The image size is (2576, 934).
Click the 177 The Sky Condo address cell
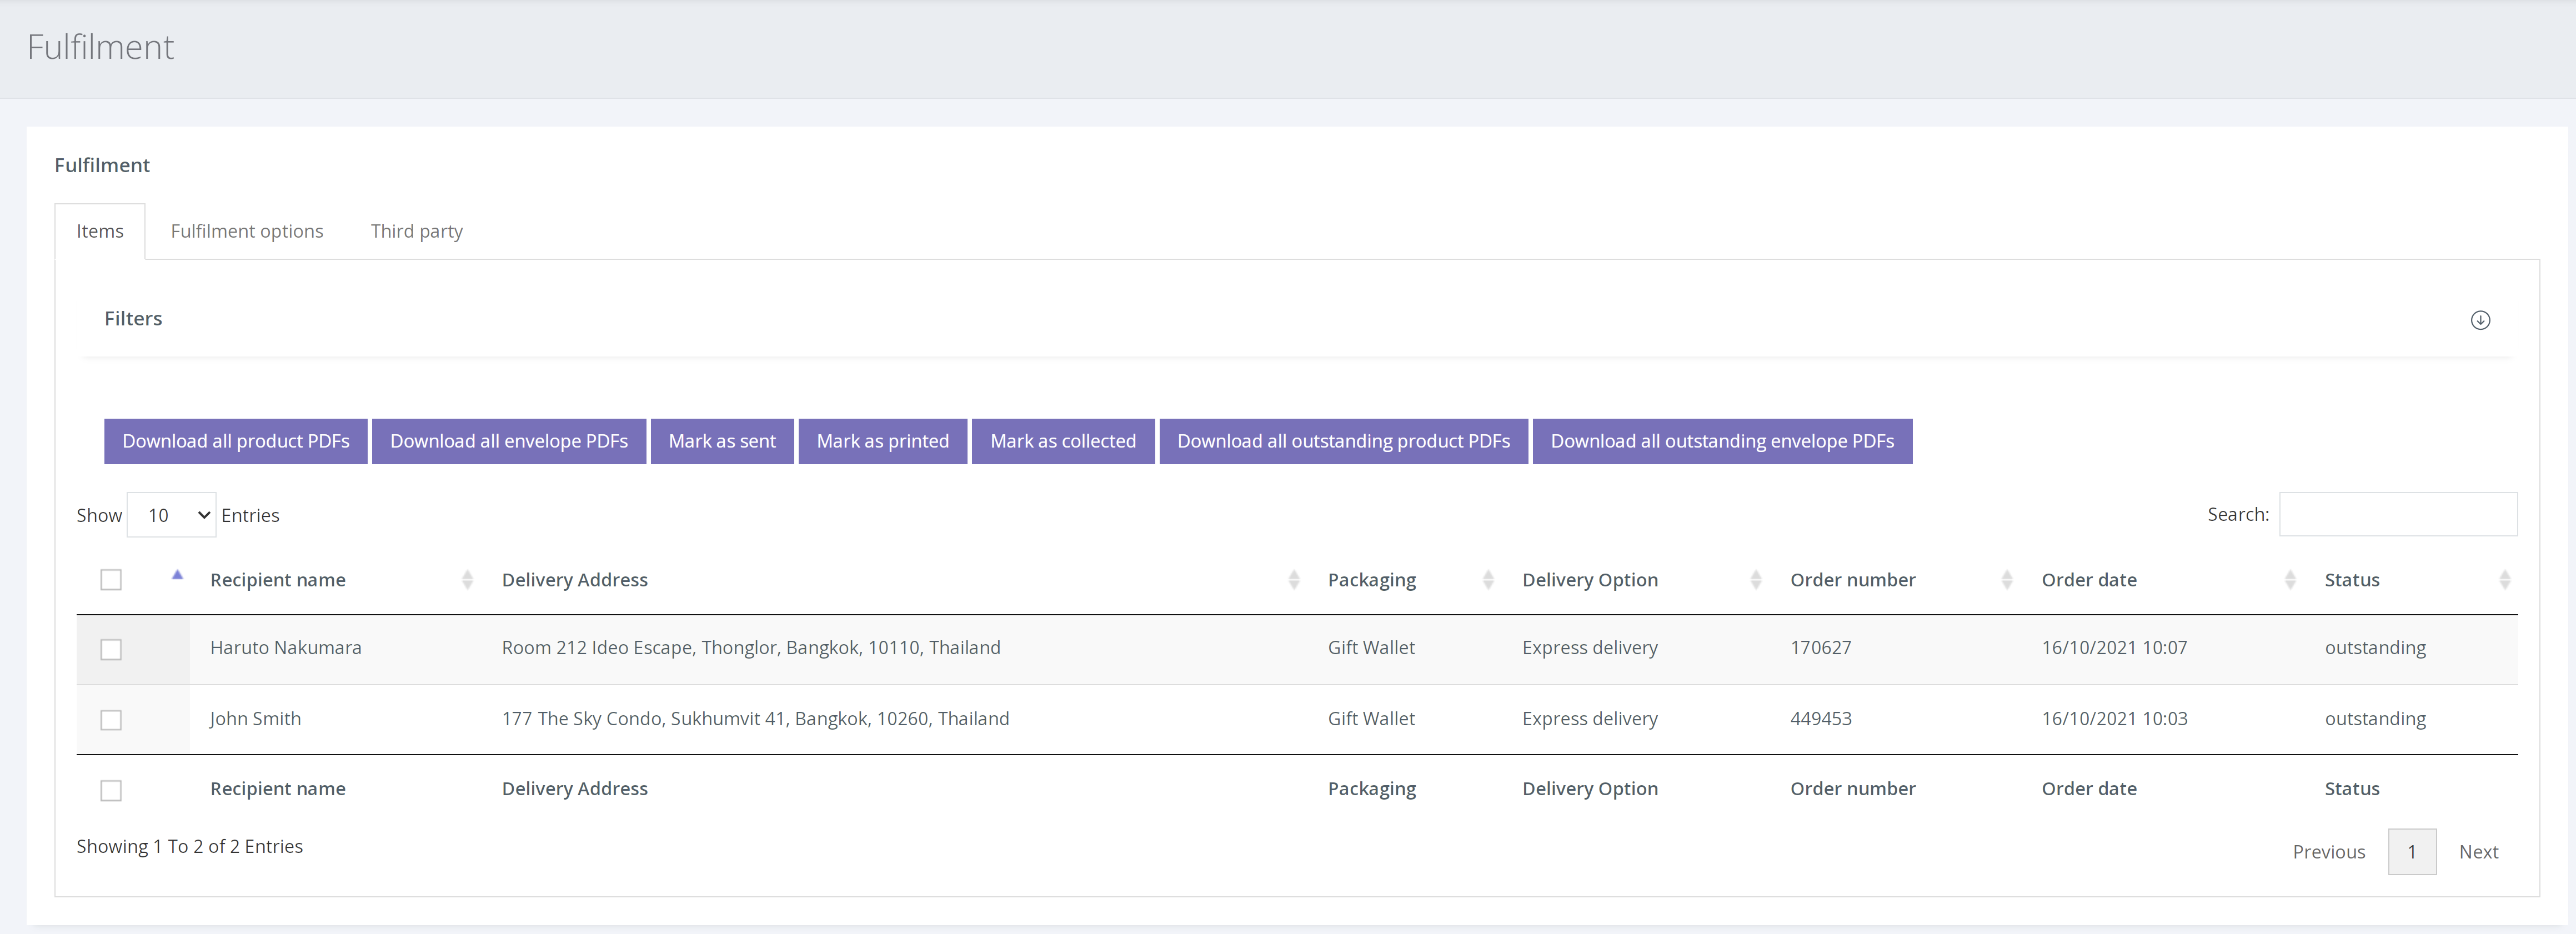[756, 719]
